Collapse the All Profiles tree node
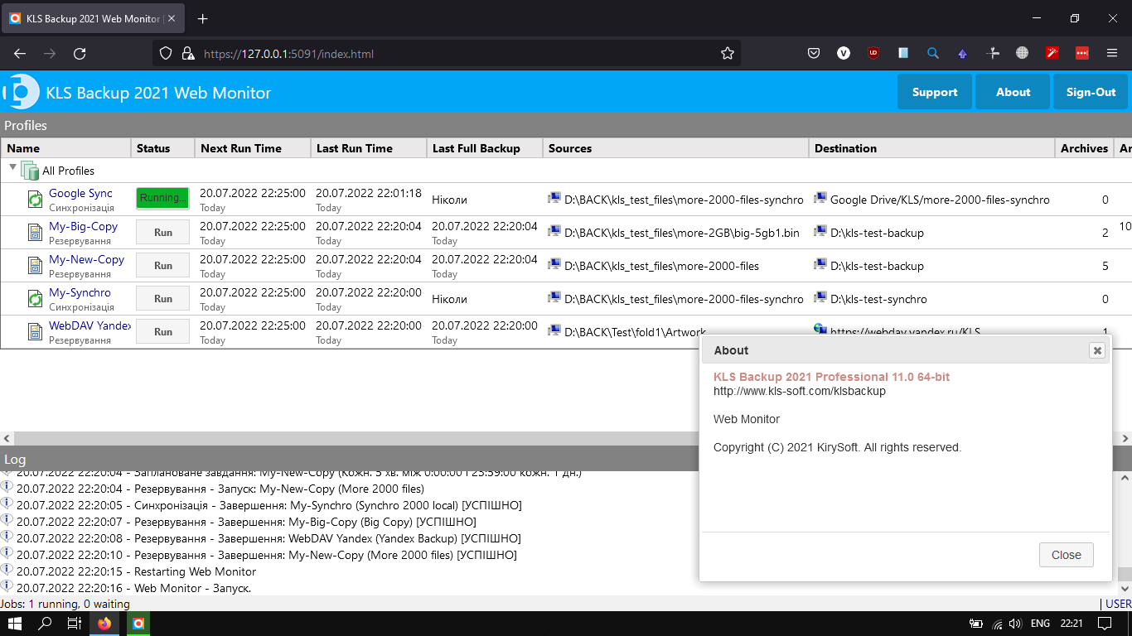 coord(12,168)
